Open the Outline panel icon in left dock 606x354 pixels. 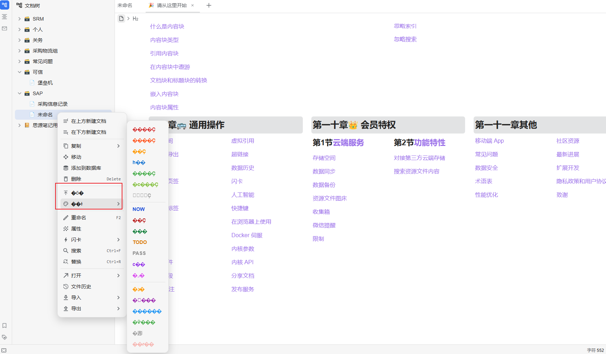click(5, 17)
